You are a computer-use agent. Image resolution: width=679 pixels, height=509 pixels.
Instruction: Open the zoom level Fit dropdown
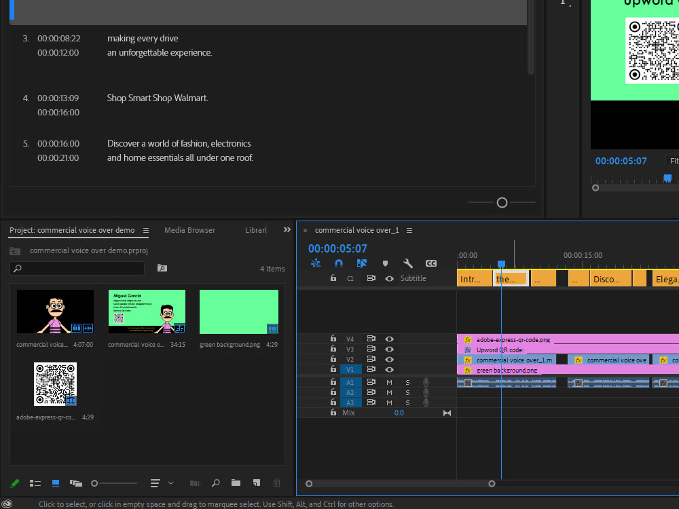672,161
